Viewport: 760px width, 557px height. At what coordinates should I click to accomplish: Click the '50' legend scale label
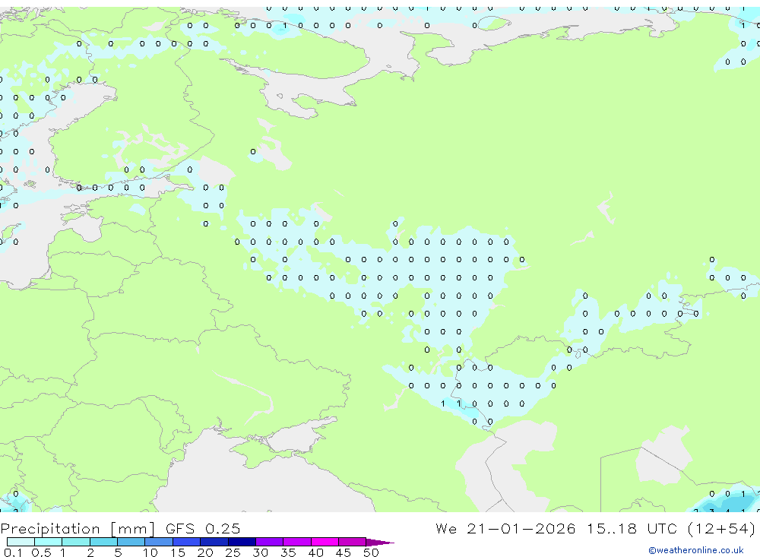pyautogui.click(x=371, y=552)
